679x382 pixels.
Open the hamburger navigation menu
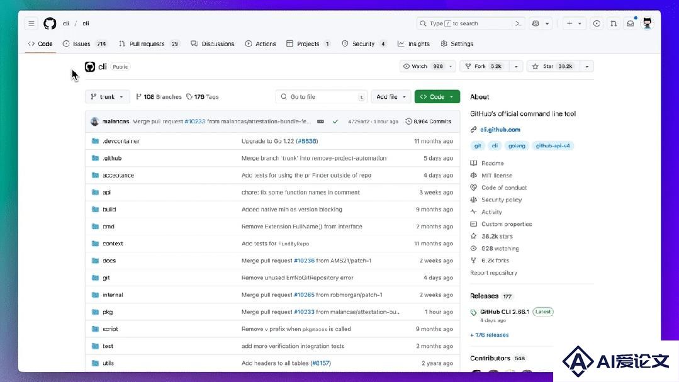point(31,23)
